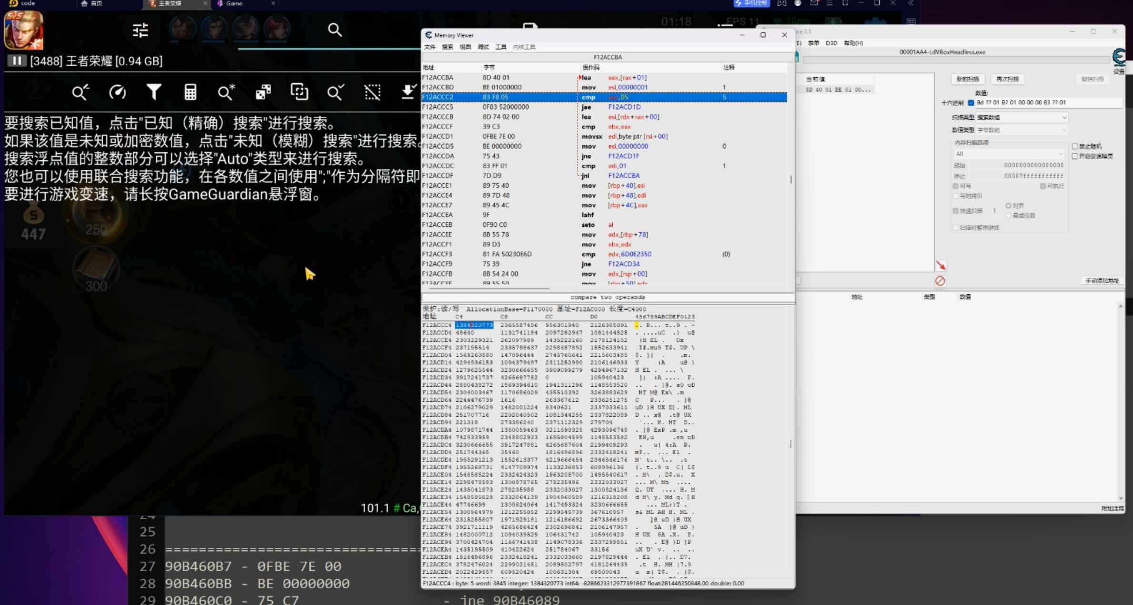
Task: Click the GameGuardian filter funnel icon
Action: click(x=154, y=92)
